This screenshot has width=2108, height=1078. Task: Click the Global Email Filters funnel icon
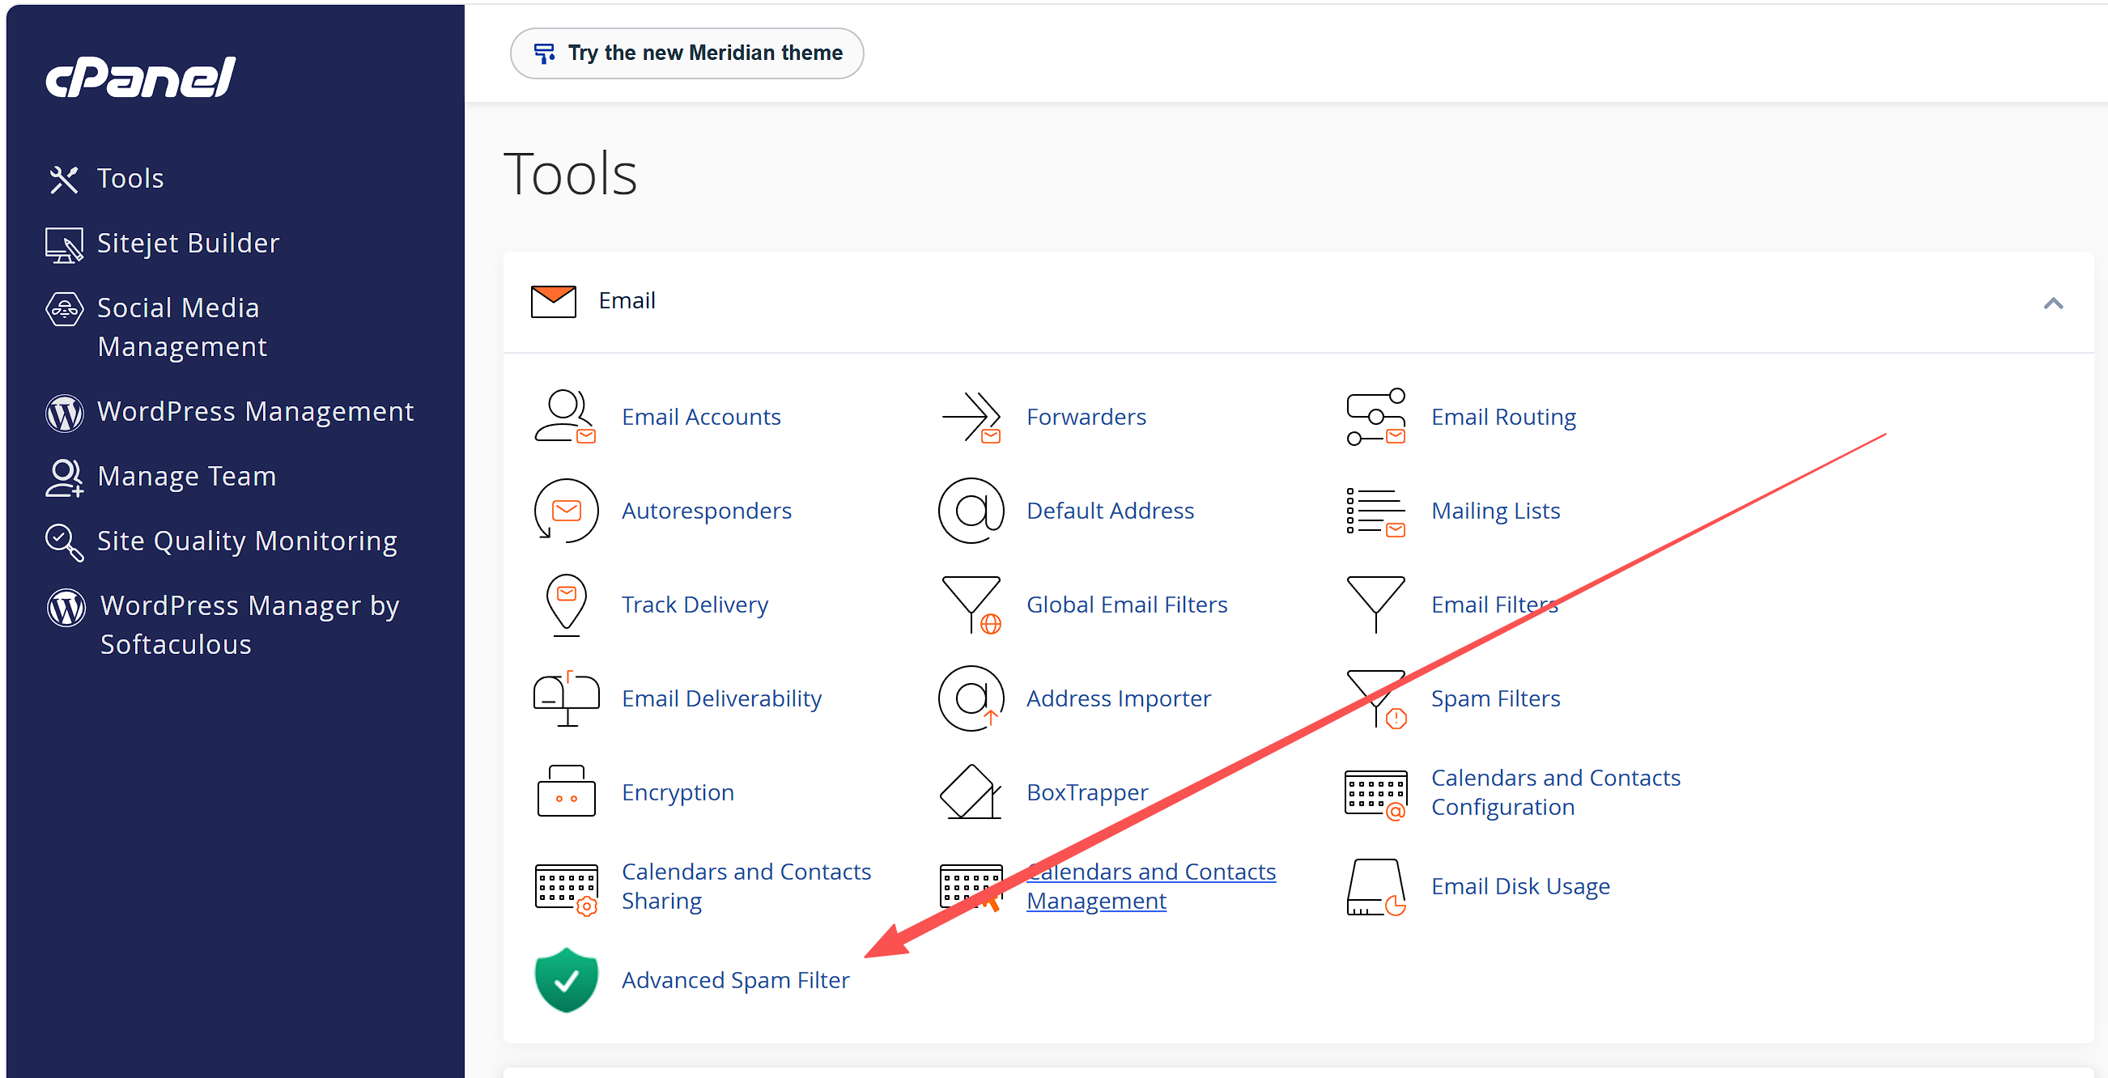tap(971, 605)
